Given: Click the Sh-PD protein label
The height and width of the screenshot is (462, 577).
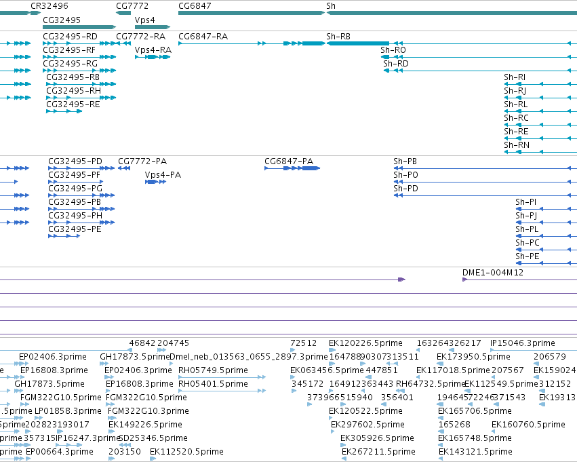Looking at the screenshot, I should (405, 189).
